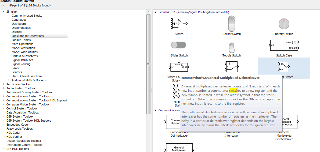The height and width of the screenshot is (152, 320).
Task: Open Signal Routing library in tree
Action: coord(21,64)
